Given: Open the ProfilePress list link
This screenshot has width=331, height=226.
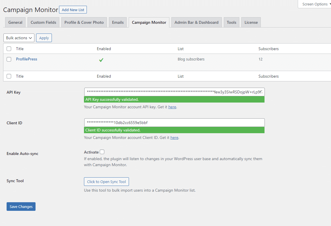Looking at the screenshot, I should pos(27,59).
